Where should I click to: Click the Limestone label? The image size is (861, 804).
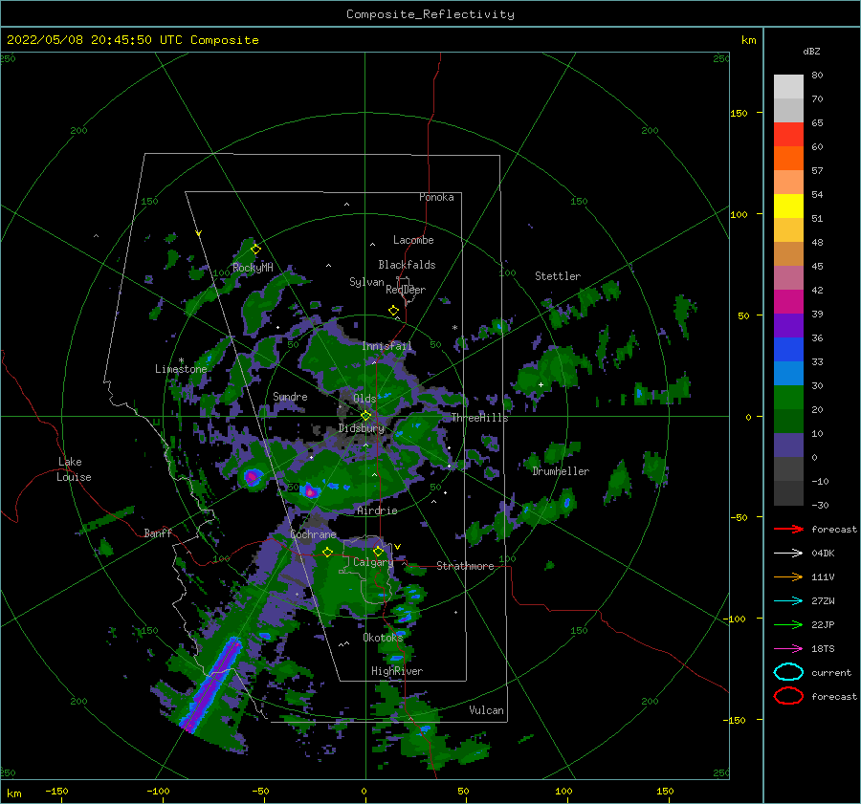tap(181, 369)
